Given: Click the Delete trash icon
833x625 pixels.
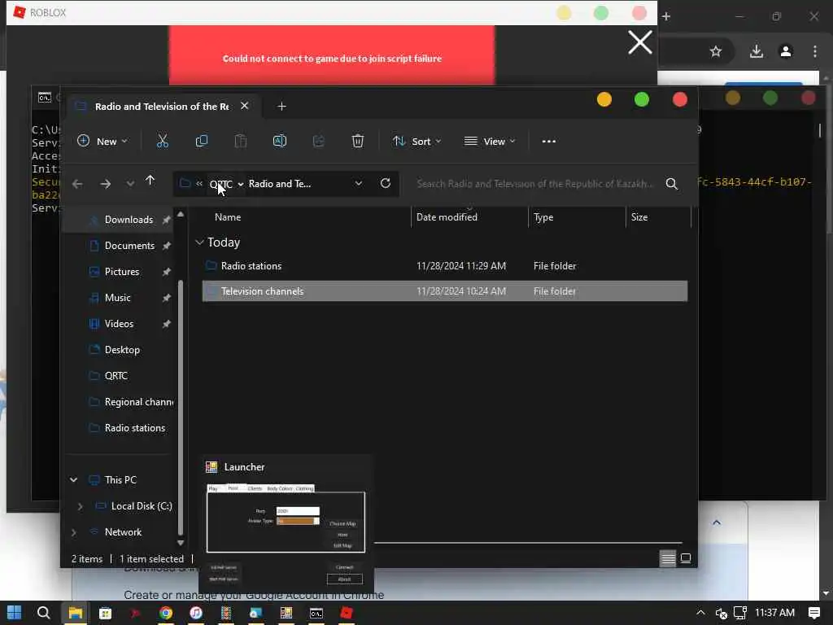Looking at the screenshot, I should click(x=358, y=141).
